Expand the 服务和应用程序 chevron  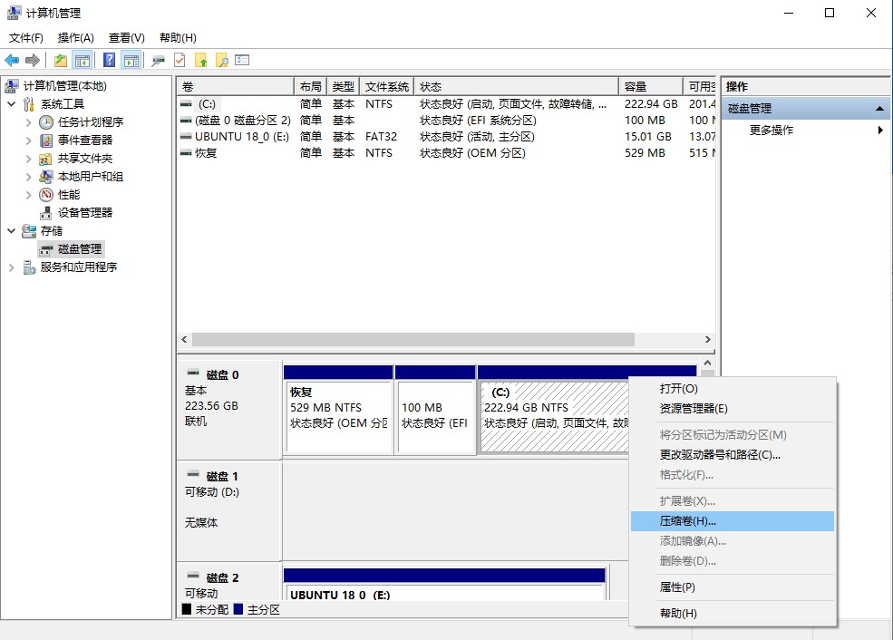pos(12,267)
